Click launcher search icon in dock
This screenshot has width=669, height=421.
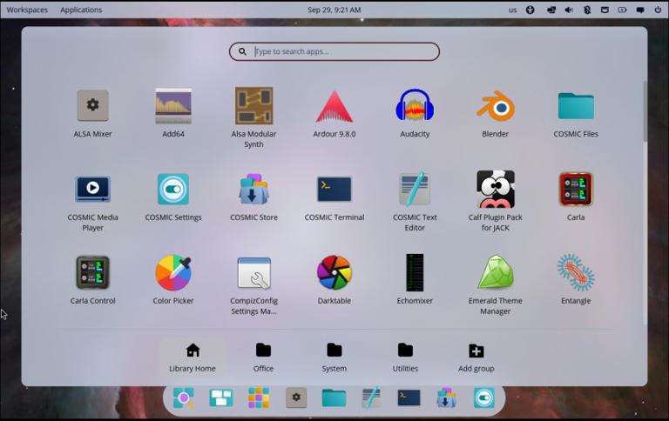tap(184, 398)
